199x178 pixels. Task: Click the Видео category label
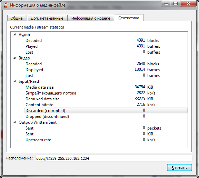click(x=24, y=58)
